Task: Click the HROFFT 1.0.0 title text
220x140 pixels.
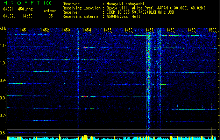Action: 27,3
